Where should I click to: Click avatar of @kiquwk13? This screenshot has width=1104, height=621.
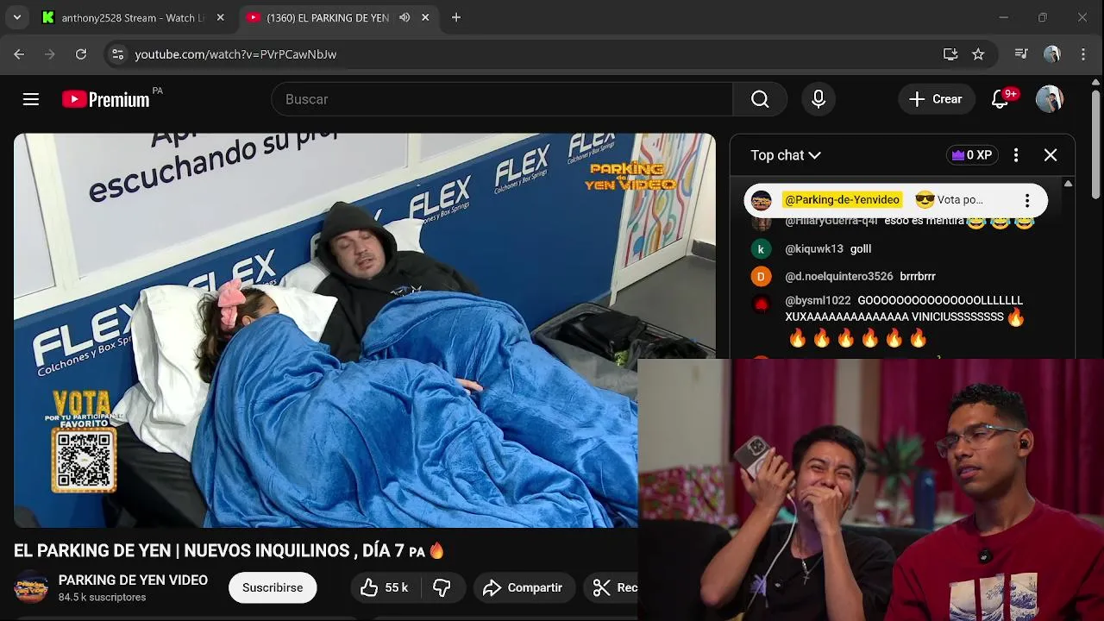[761, 248]
